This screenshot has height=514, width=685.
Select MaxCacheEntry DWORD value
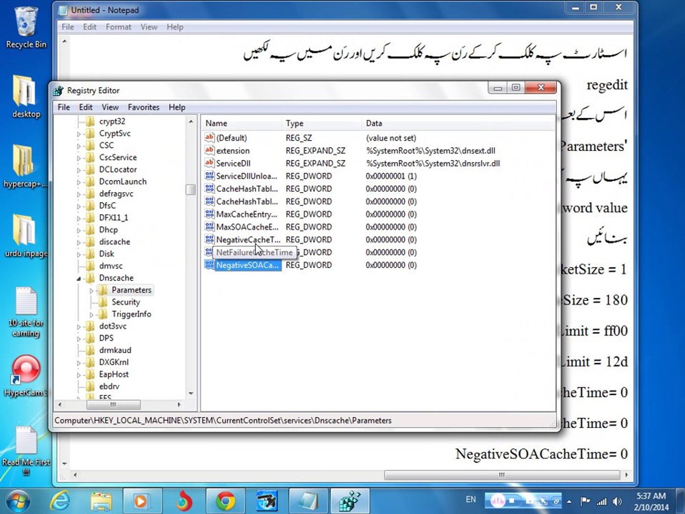[x=246, y=214]
